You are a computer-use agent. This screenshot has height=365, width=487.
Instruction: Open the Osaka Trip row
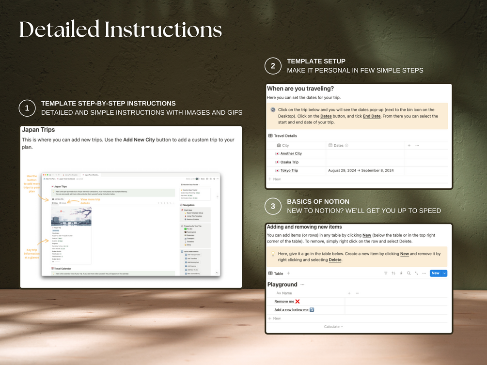(x=357, y=162)
